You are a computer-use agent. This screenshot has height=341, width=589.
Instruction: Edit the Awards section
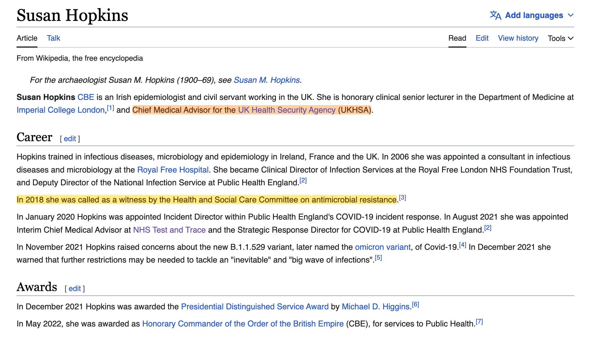coord(75,288)
